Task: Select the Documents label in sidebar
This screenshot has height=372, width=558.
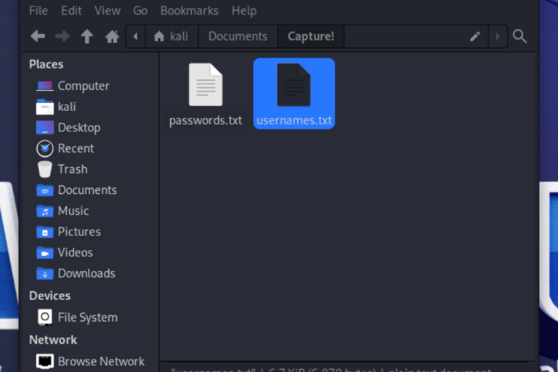Action: point(87,190)
